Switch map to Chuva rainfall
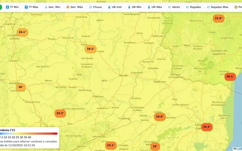Viewport: 242px width, 151px height. tap(95, 7)
